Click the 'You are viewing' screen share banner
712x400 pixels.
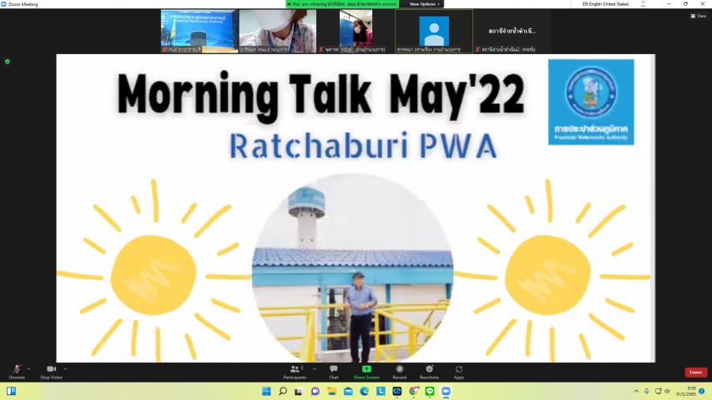point(342,4)
